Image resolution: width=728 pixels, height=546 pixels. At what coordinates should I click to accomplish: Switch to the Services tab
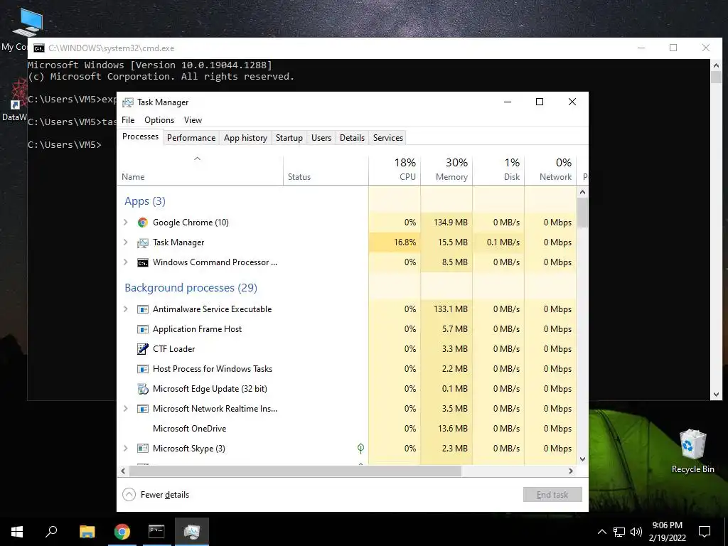pos(388,138)
